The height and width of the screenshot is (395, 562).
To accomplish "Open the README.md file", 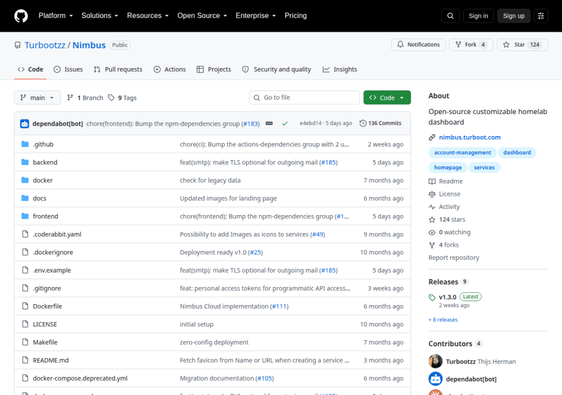I will tap(50, 360).
